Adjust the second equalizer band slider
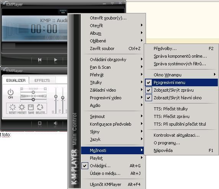 tap(63, 97)
